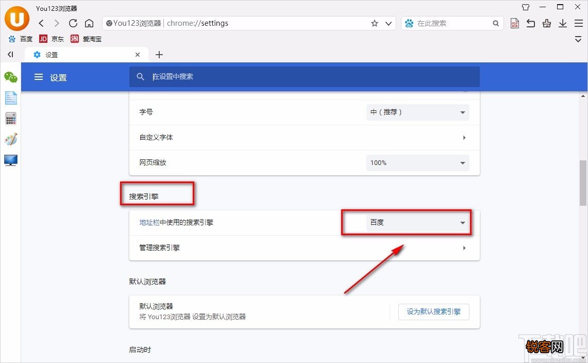The height and width of the screenshot is (363, 588).
Task: Open the extensions toolbar icon
Action: (x=547, y=23)
